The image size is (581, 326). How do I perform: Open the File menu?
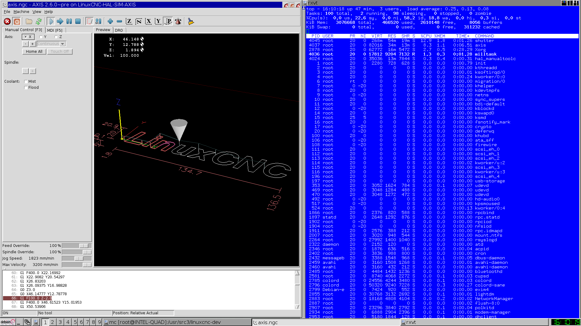tap(7, 12)
